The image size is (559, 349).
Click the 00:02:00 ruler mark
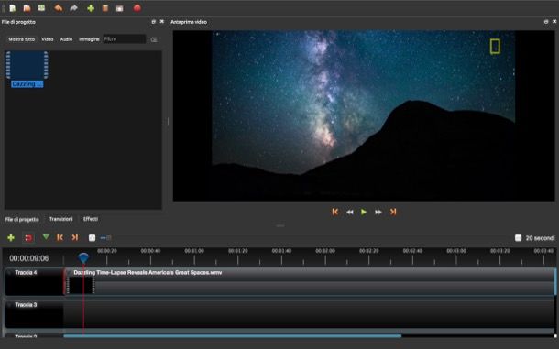tap(325, 251)
